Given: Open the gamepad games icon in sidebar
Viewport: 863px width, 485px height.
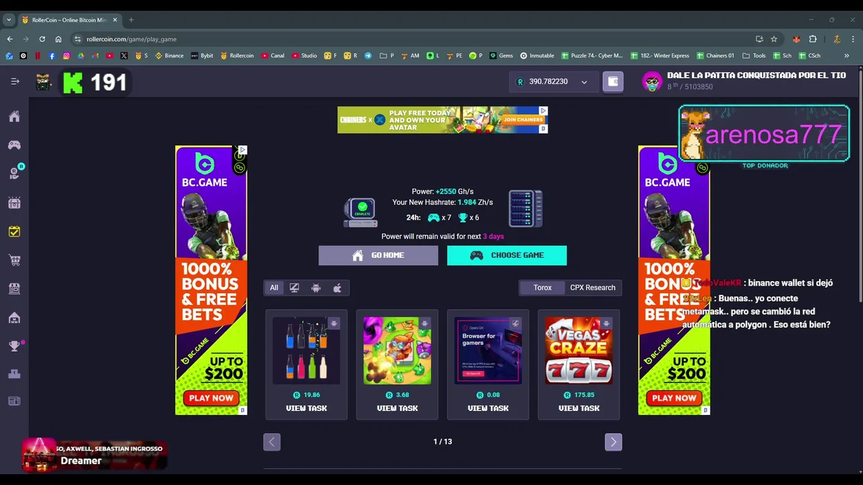Looking at the screenshot, I should [14, 145].
